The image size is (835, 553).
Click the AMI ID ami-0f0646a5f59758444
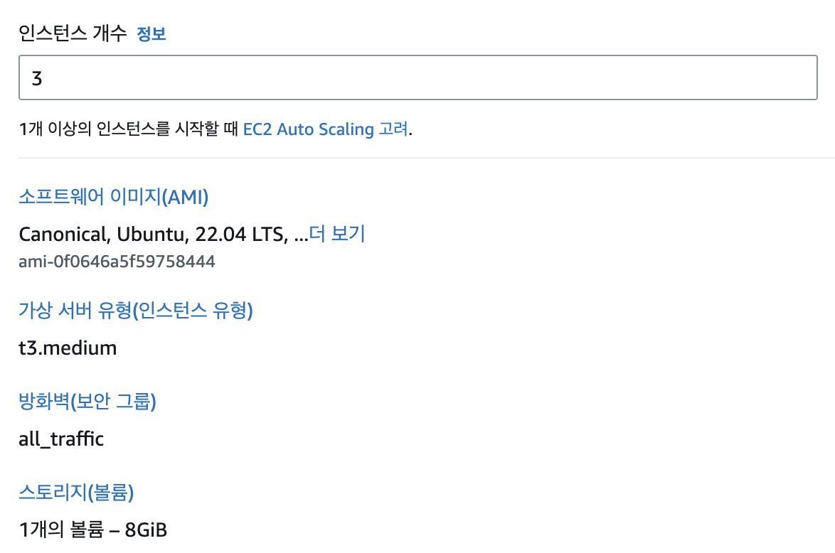point(117,262)
